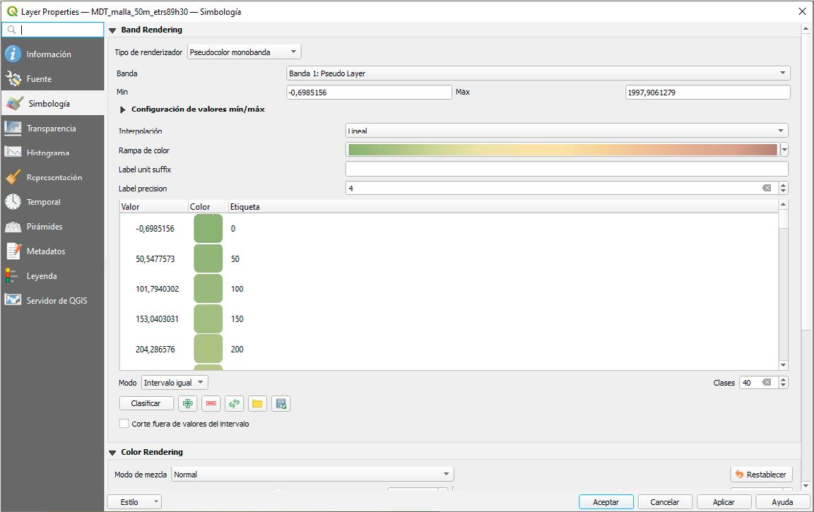Click the search magnifier icon in sidebar
The width and height of the screenshot is (814, 512).
coord(11,30)
